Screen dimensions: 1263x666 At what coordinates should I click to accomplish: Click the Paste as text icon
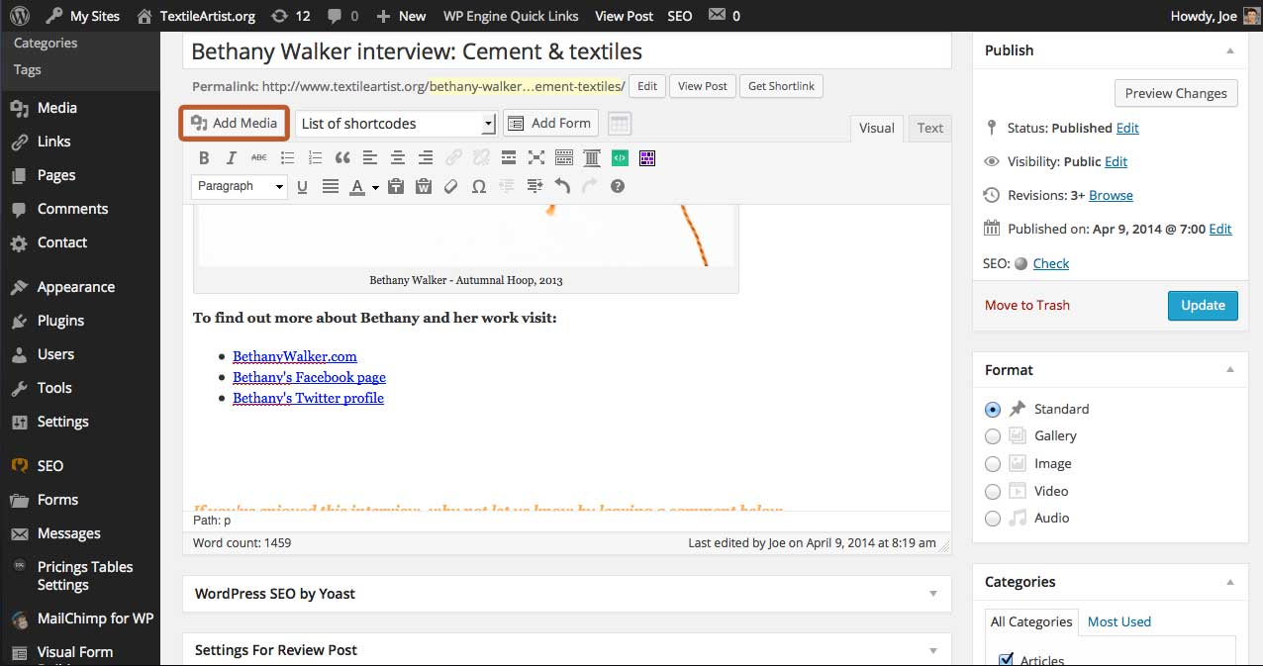(396, 186)
